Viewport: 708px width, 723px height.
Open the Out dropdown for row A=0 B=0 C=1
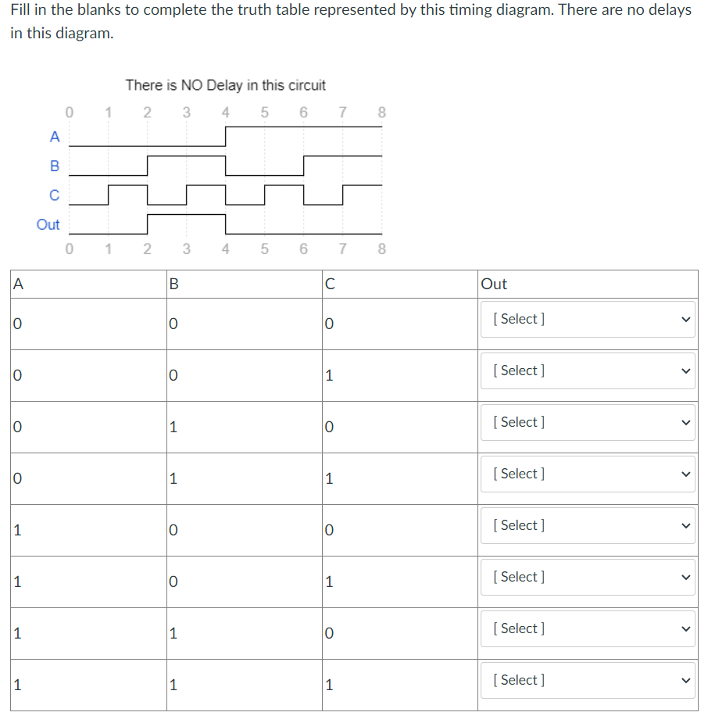(588, 370)
